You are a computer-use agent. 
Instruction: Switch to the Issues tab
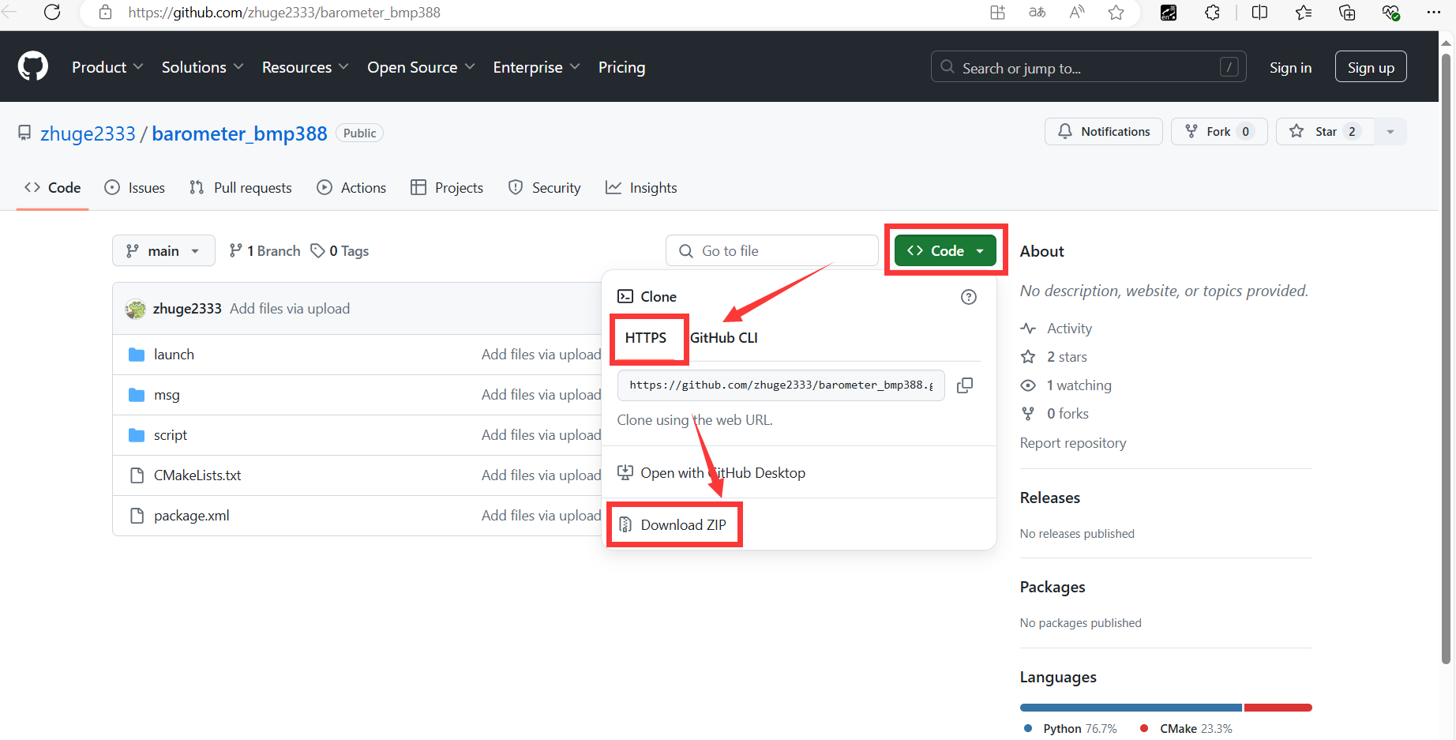[x=135, y=188]
